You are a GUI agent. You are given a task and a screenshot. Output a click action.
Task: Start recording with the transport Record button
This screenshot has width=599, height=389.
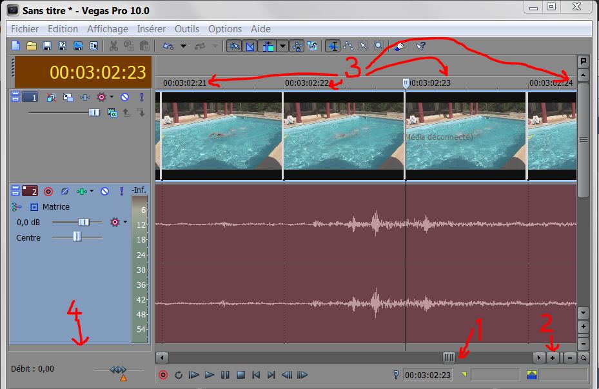[x=163, y=375]
